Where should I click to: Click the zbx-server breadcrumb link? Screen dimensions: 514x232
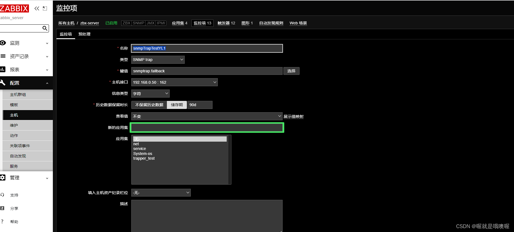[x=90, y=23]
